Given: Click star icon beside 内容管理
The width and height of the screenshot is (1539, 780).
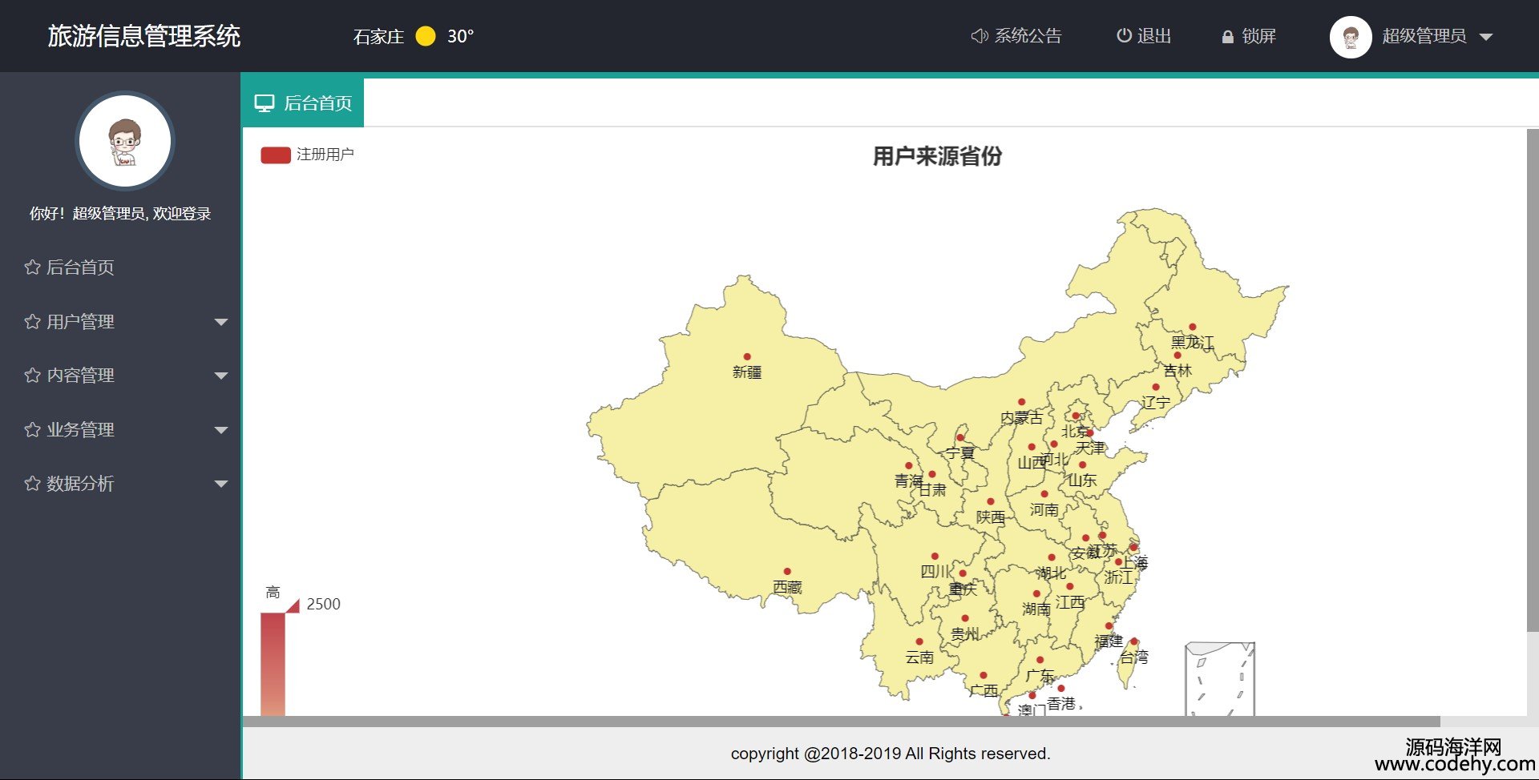Looking at the screenshot, I should click(x=32, y=376).
